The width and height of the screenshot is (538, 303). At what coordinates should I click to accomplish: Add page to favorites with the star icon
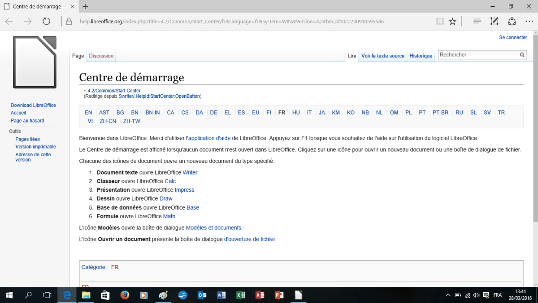pyautogui.click(x=452, y=21)
